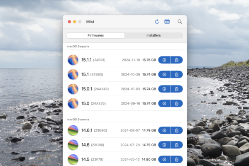This screenshot has width=249, height=166.
Task: Download macOS 14.6.1 firmware
Action: coord(164,130)
